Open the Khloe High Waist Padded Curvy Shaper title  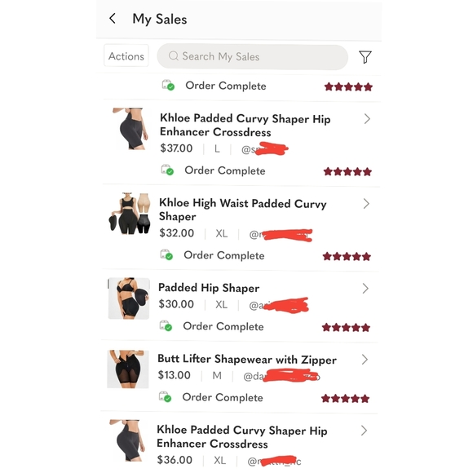242,210
